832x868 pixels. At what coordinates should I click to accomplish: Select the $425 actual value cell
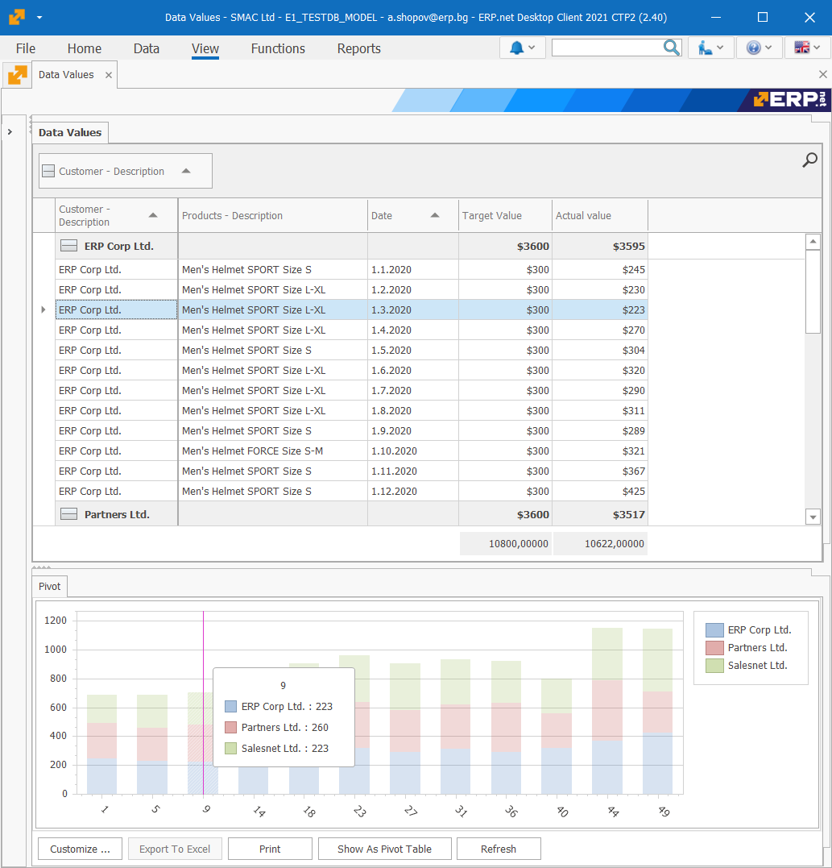click(x=600, y=492)
